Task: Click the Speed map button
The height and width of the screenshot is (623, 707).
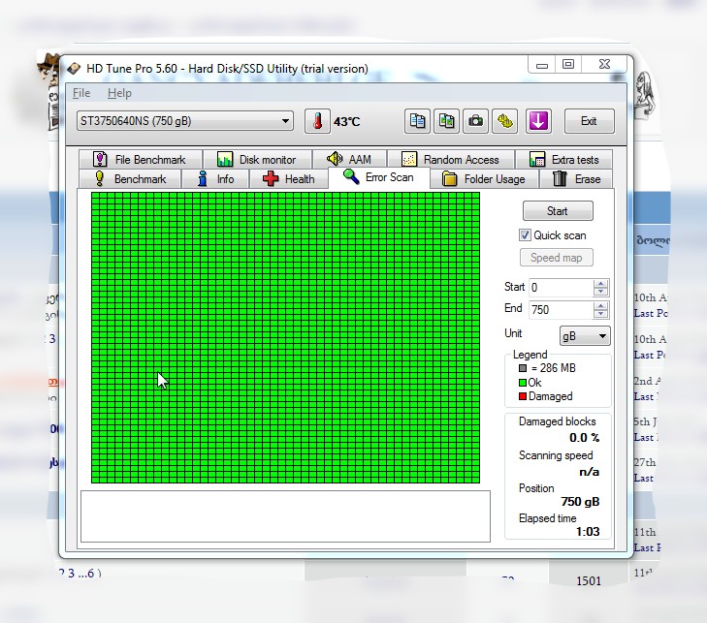Action: 557,258
